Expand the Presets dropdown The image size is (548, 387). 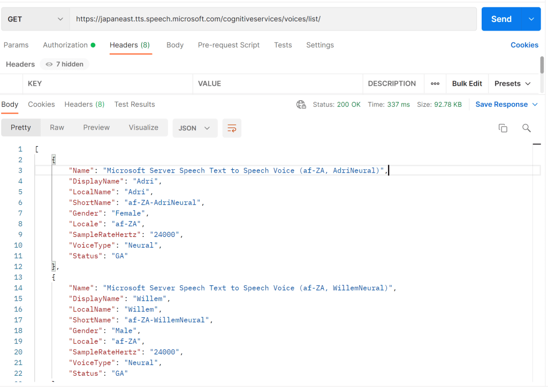[x=512, y=84]
